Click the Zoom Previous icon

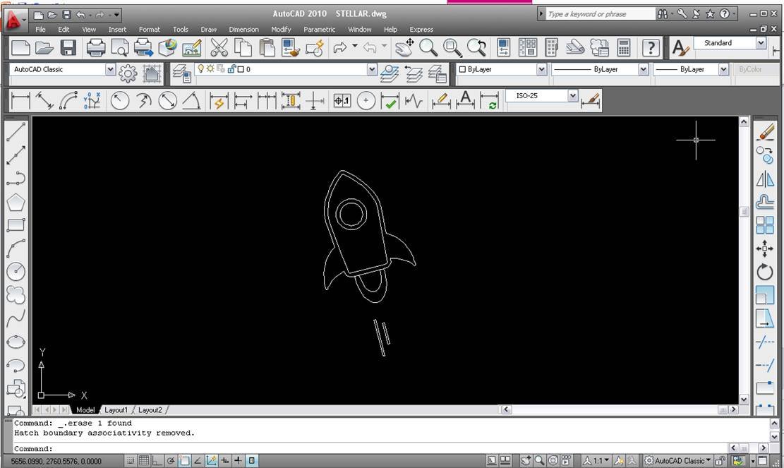[476, 48]
